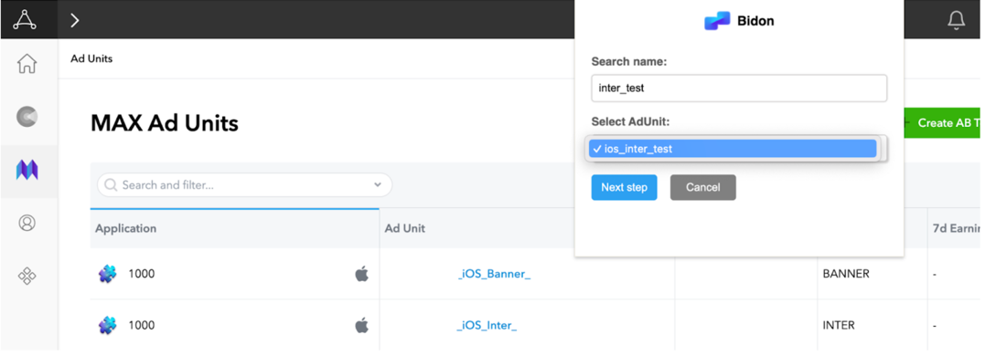Expand the Search and filter dropdown arrow
The width and height of the screenshot is (985, 356).
(x=378, y=185)
